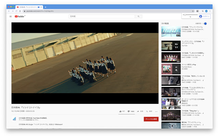Dislike the video with thumbs-down icon

click(x=129, y=111)
